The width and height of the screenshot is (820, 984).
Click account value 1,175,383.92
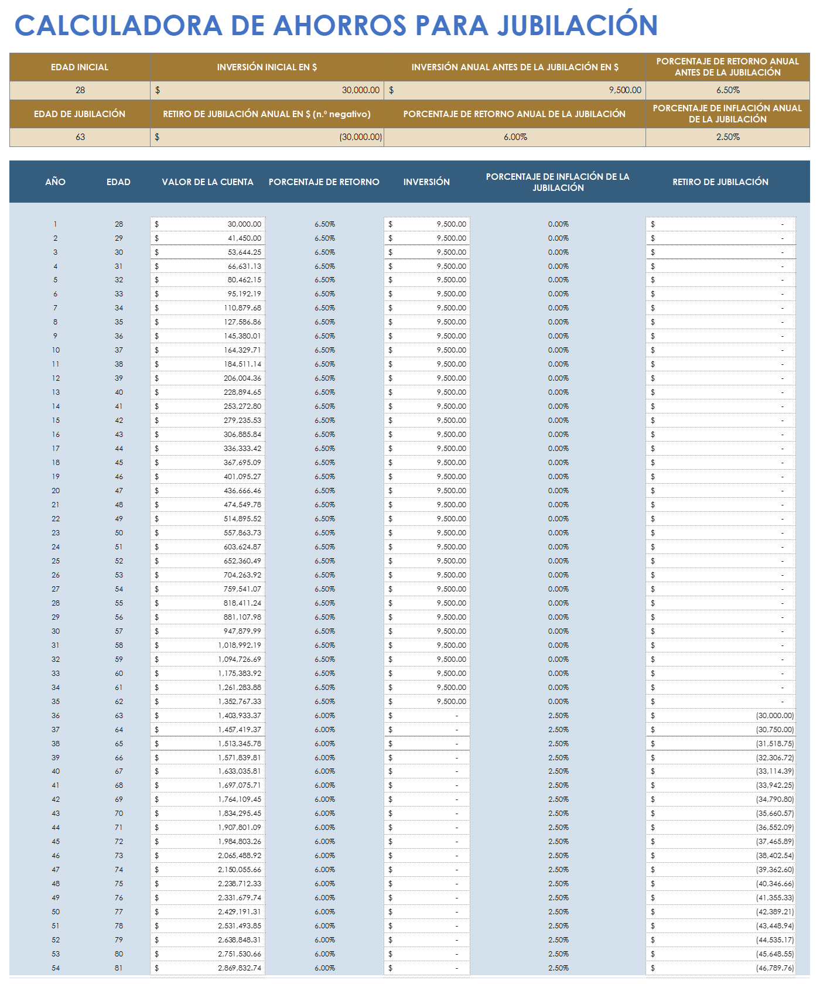pos(208,674)
